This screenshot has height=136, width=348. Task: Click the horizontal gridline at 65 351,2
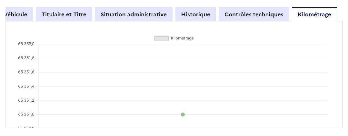[226, 100]
